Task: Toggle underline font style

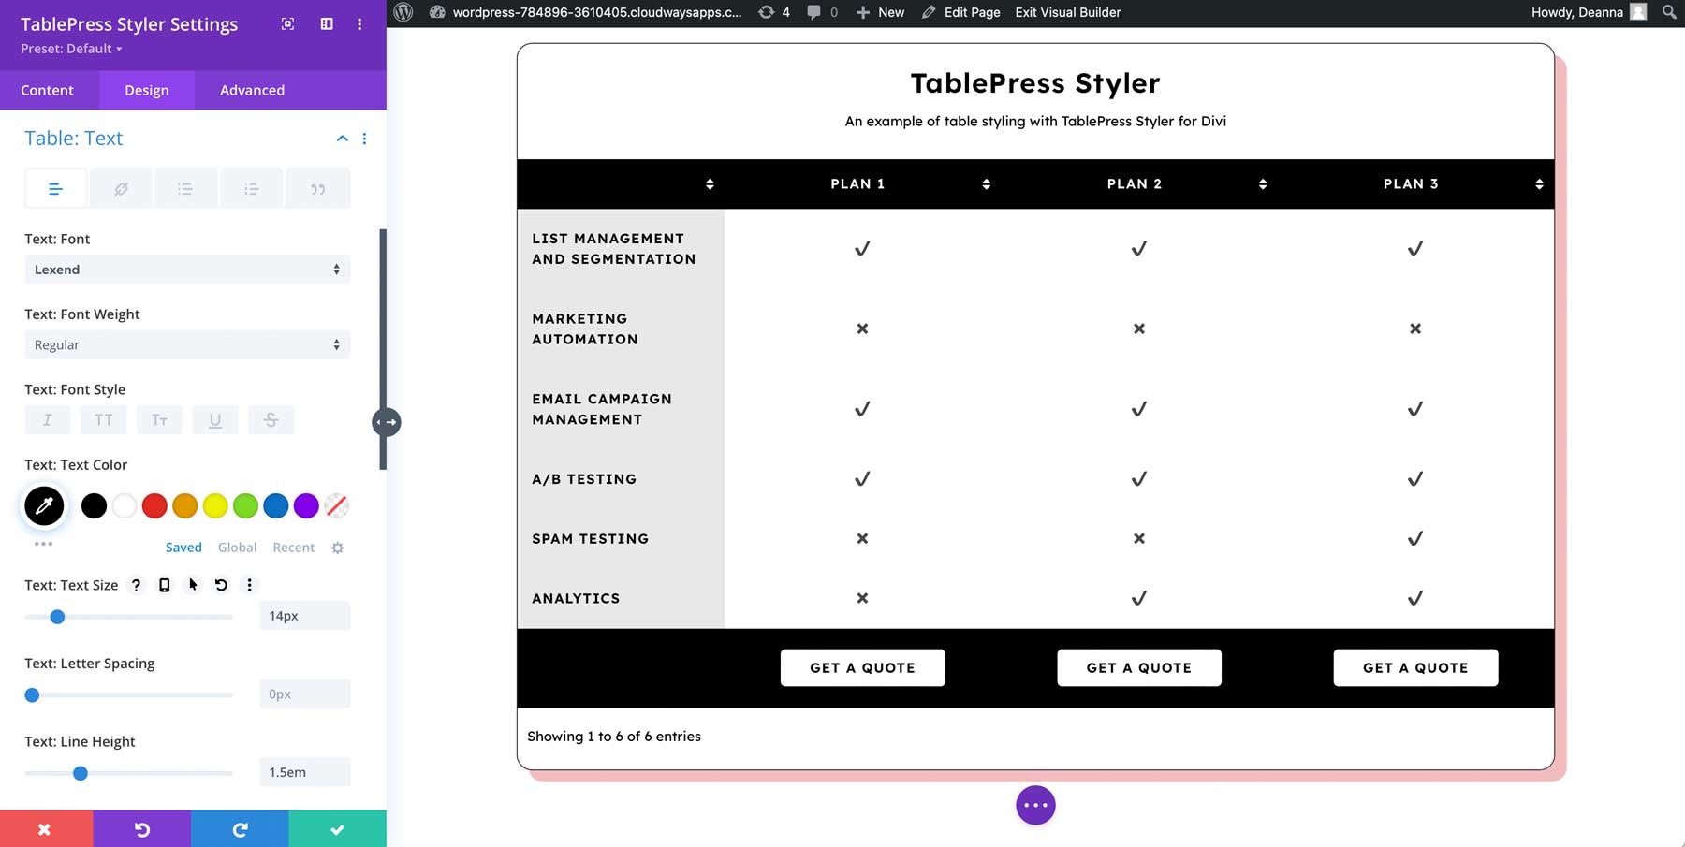Action: tap(215, 420)
